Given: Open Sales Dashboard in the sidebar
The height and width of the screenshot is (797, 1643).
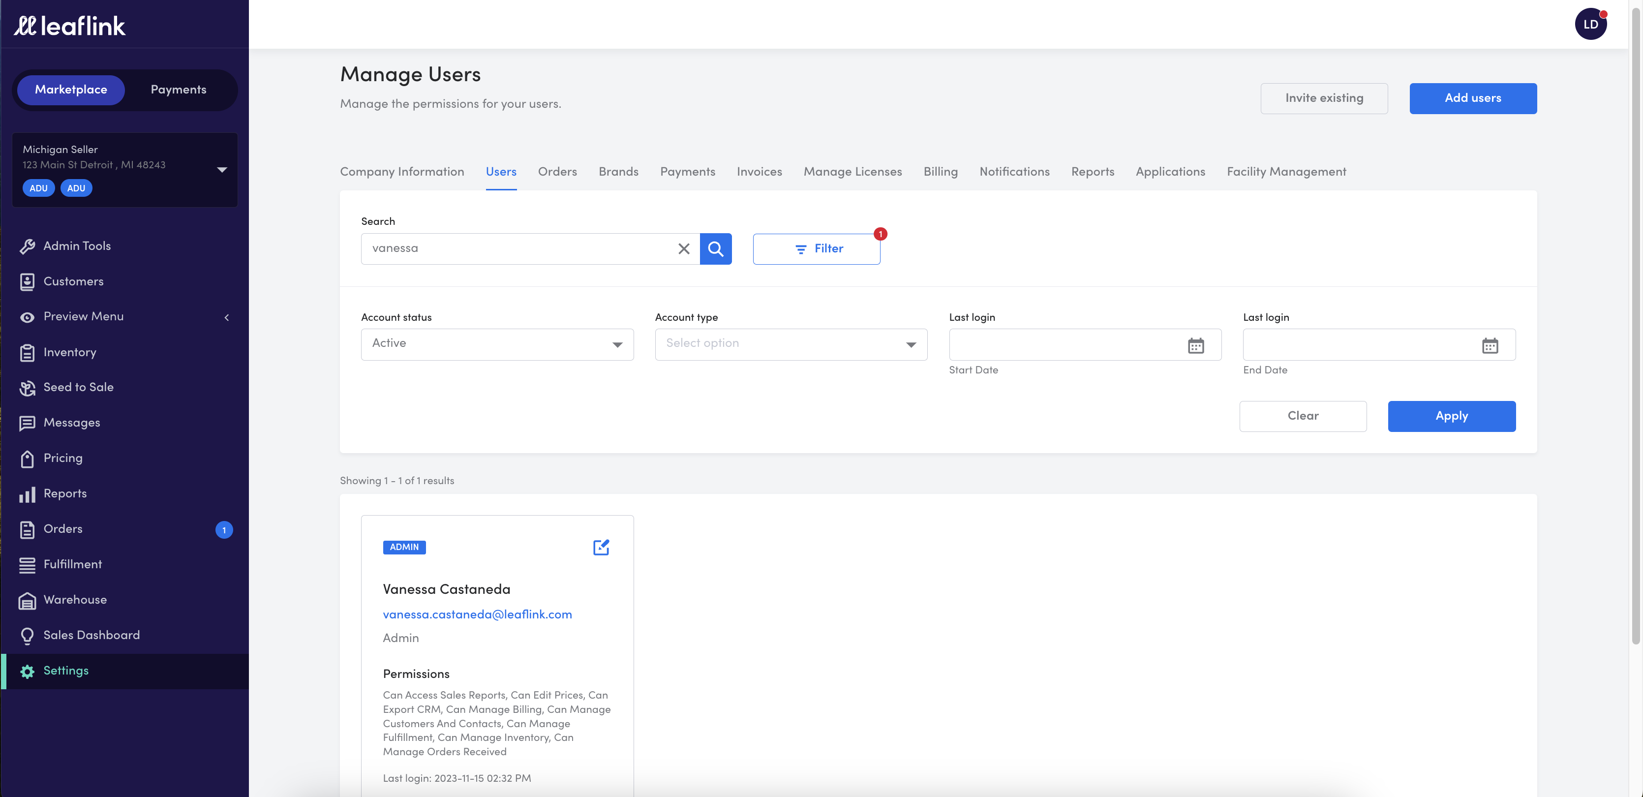Looking at the screenshot, I should tap(125, 636).
